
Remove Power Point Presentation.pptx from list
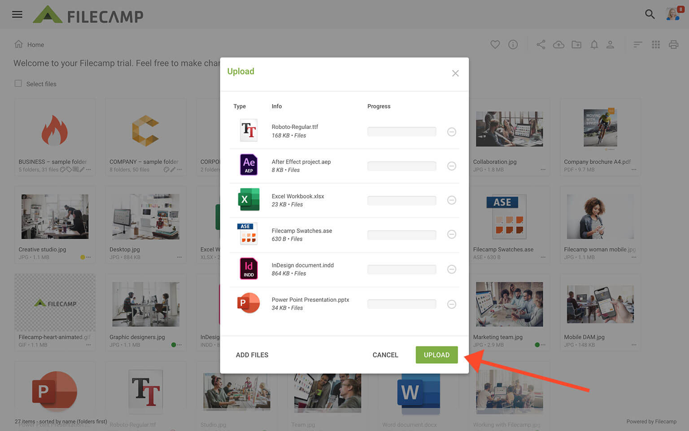[x=452, y=304]
